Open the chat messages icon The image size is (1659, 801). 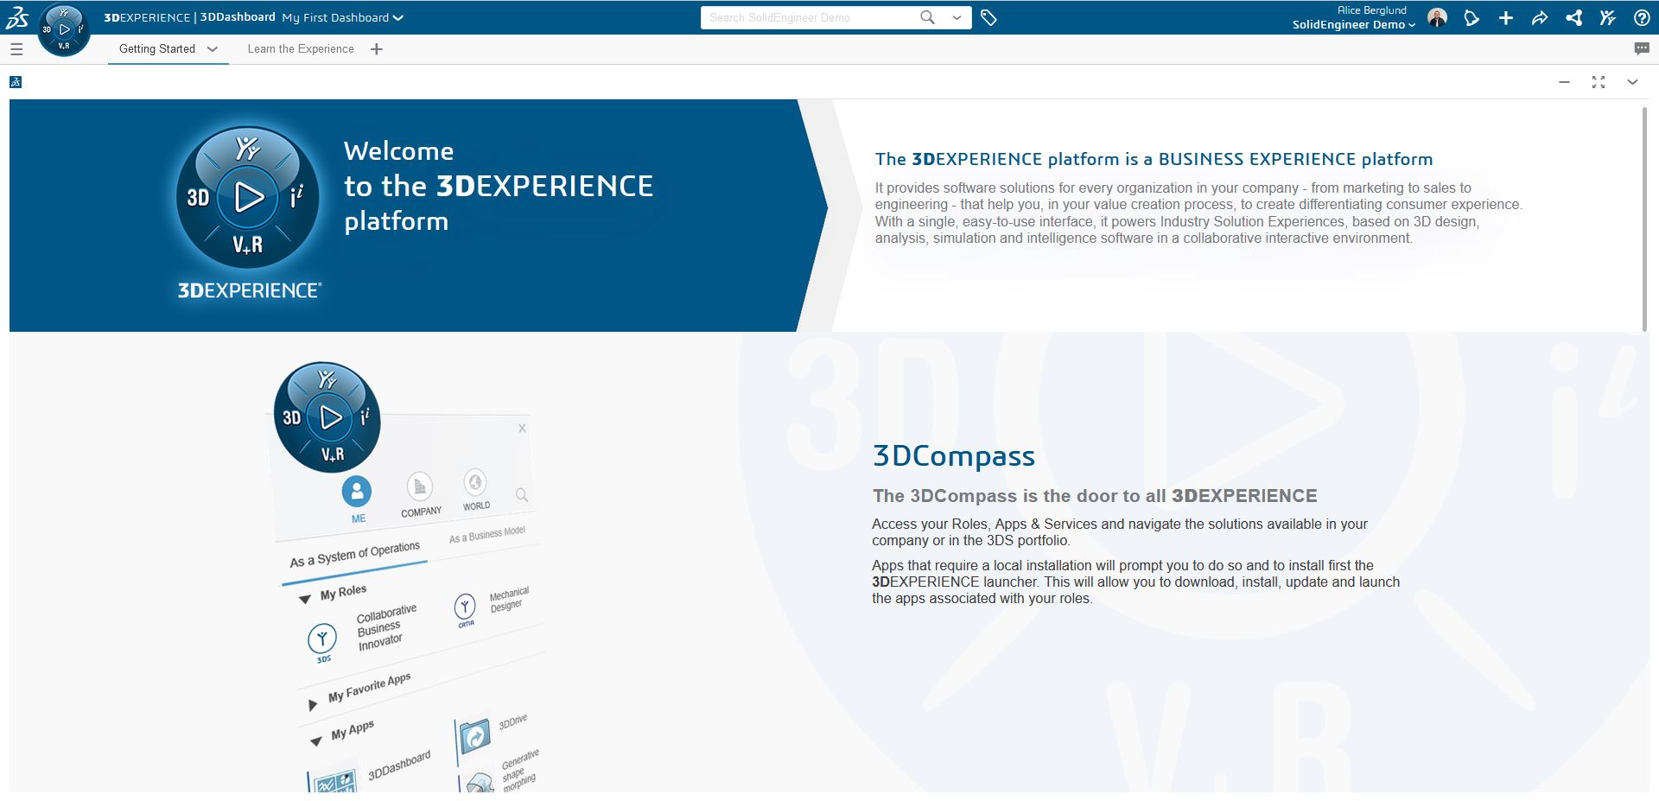click(1642, 49)
